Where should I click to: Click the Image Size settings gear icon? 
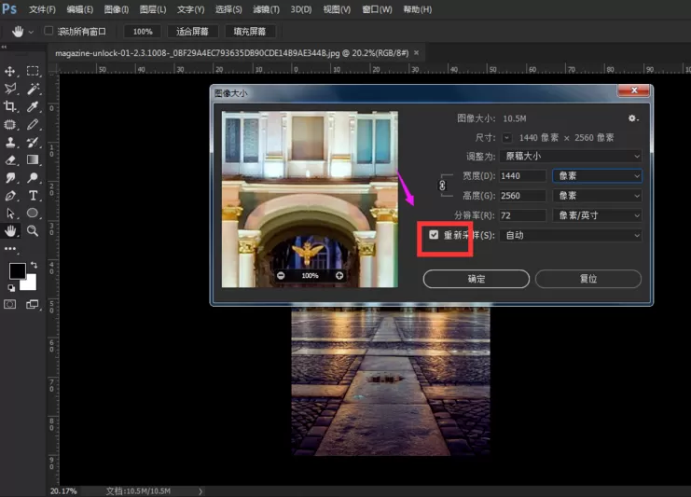(633, 118)
